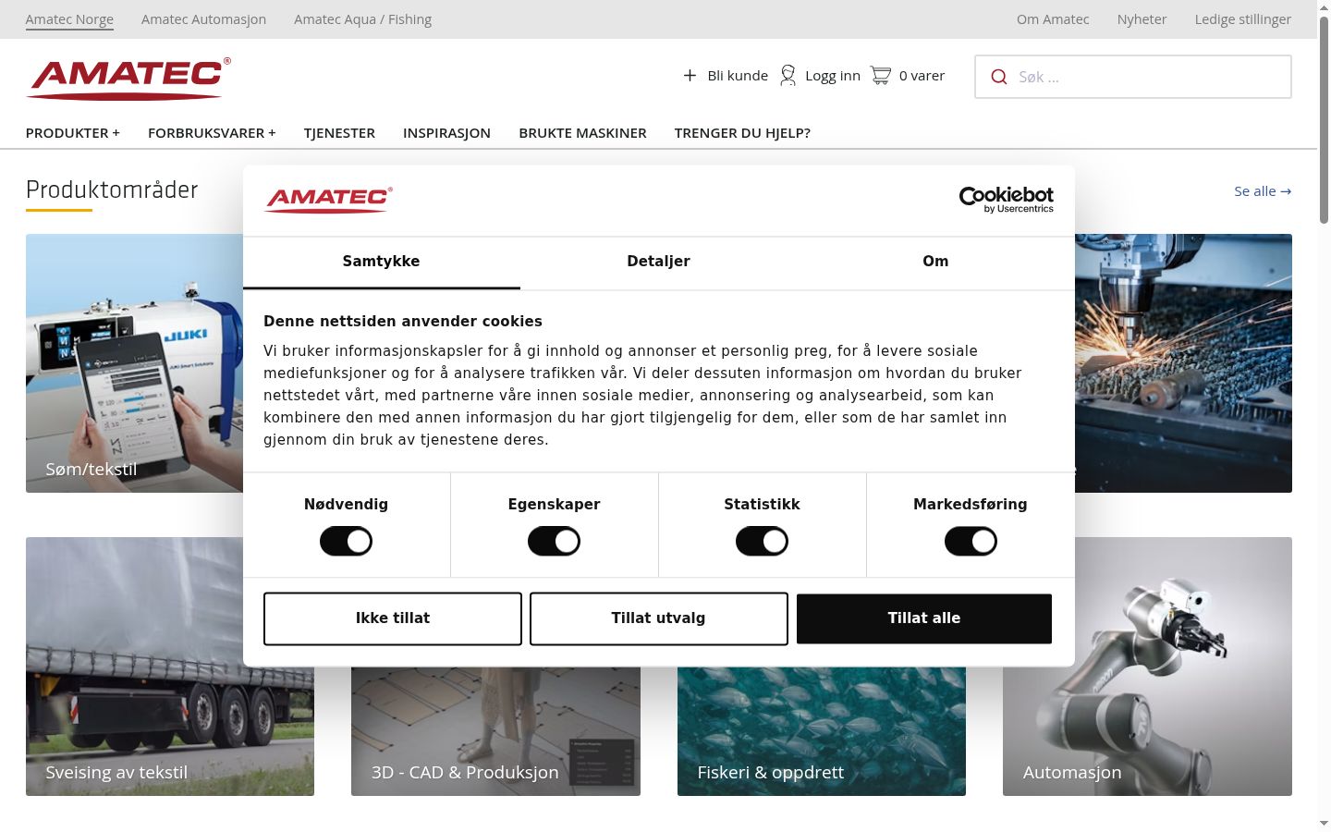Expand the PRODUKTER + menu
This screenshot has width=1331, height=832.
pos(73,133)
